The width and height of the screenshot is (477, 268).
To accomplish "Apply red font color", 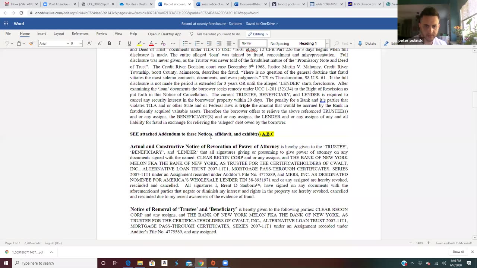I will coord(151,44).
